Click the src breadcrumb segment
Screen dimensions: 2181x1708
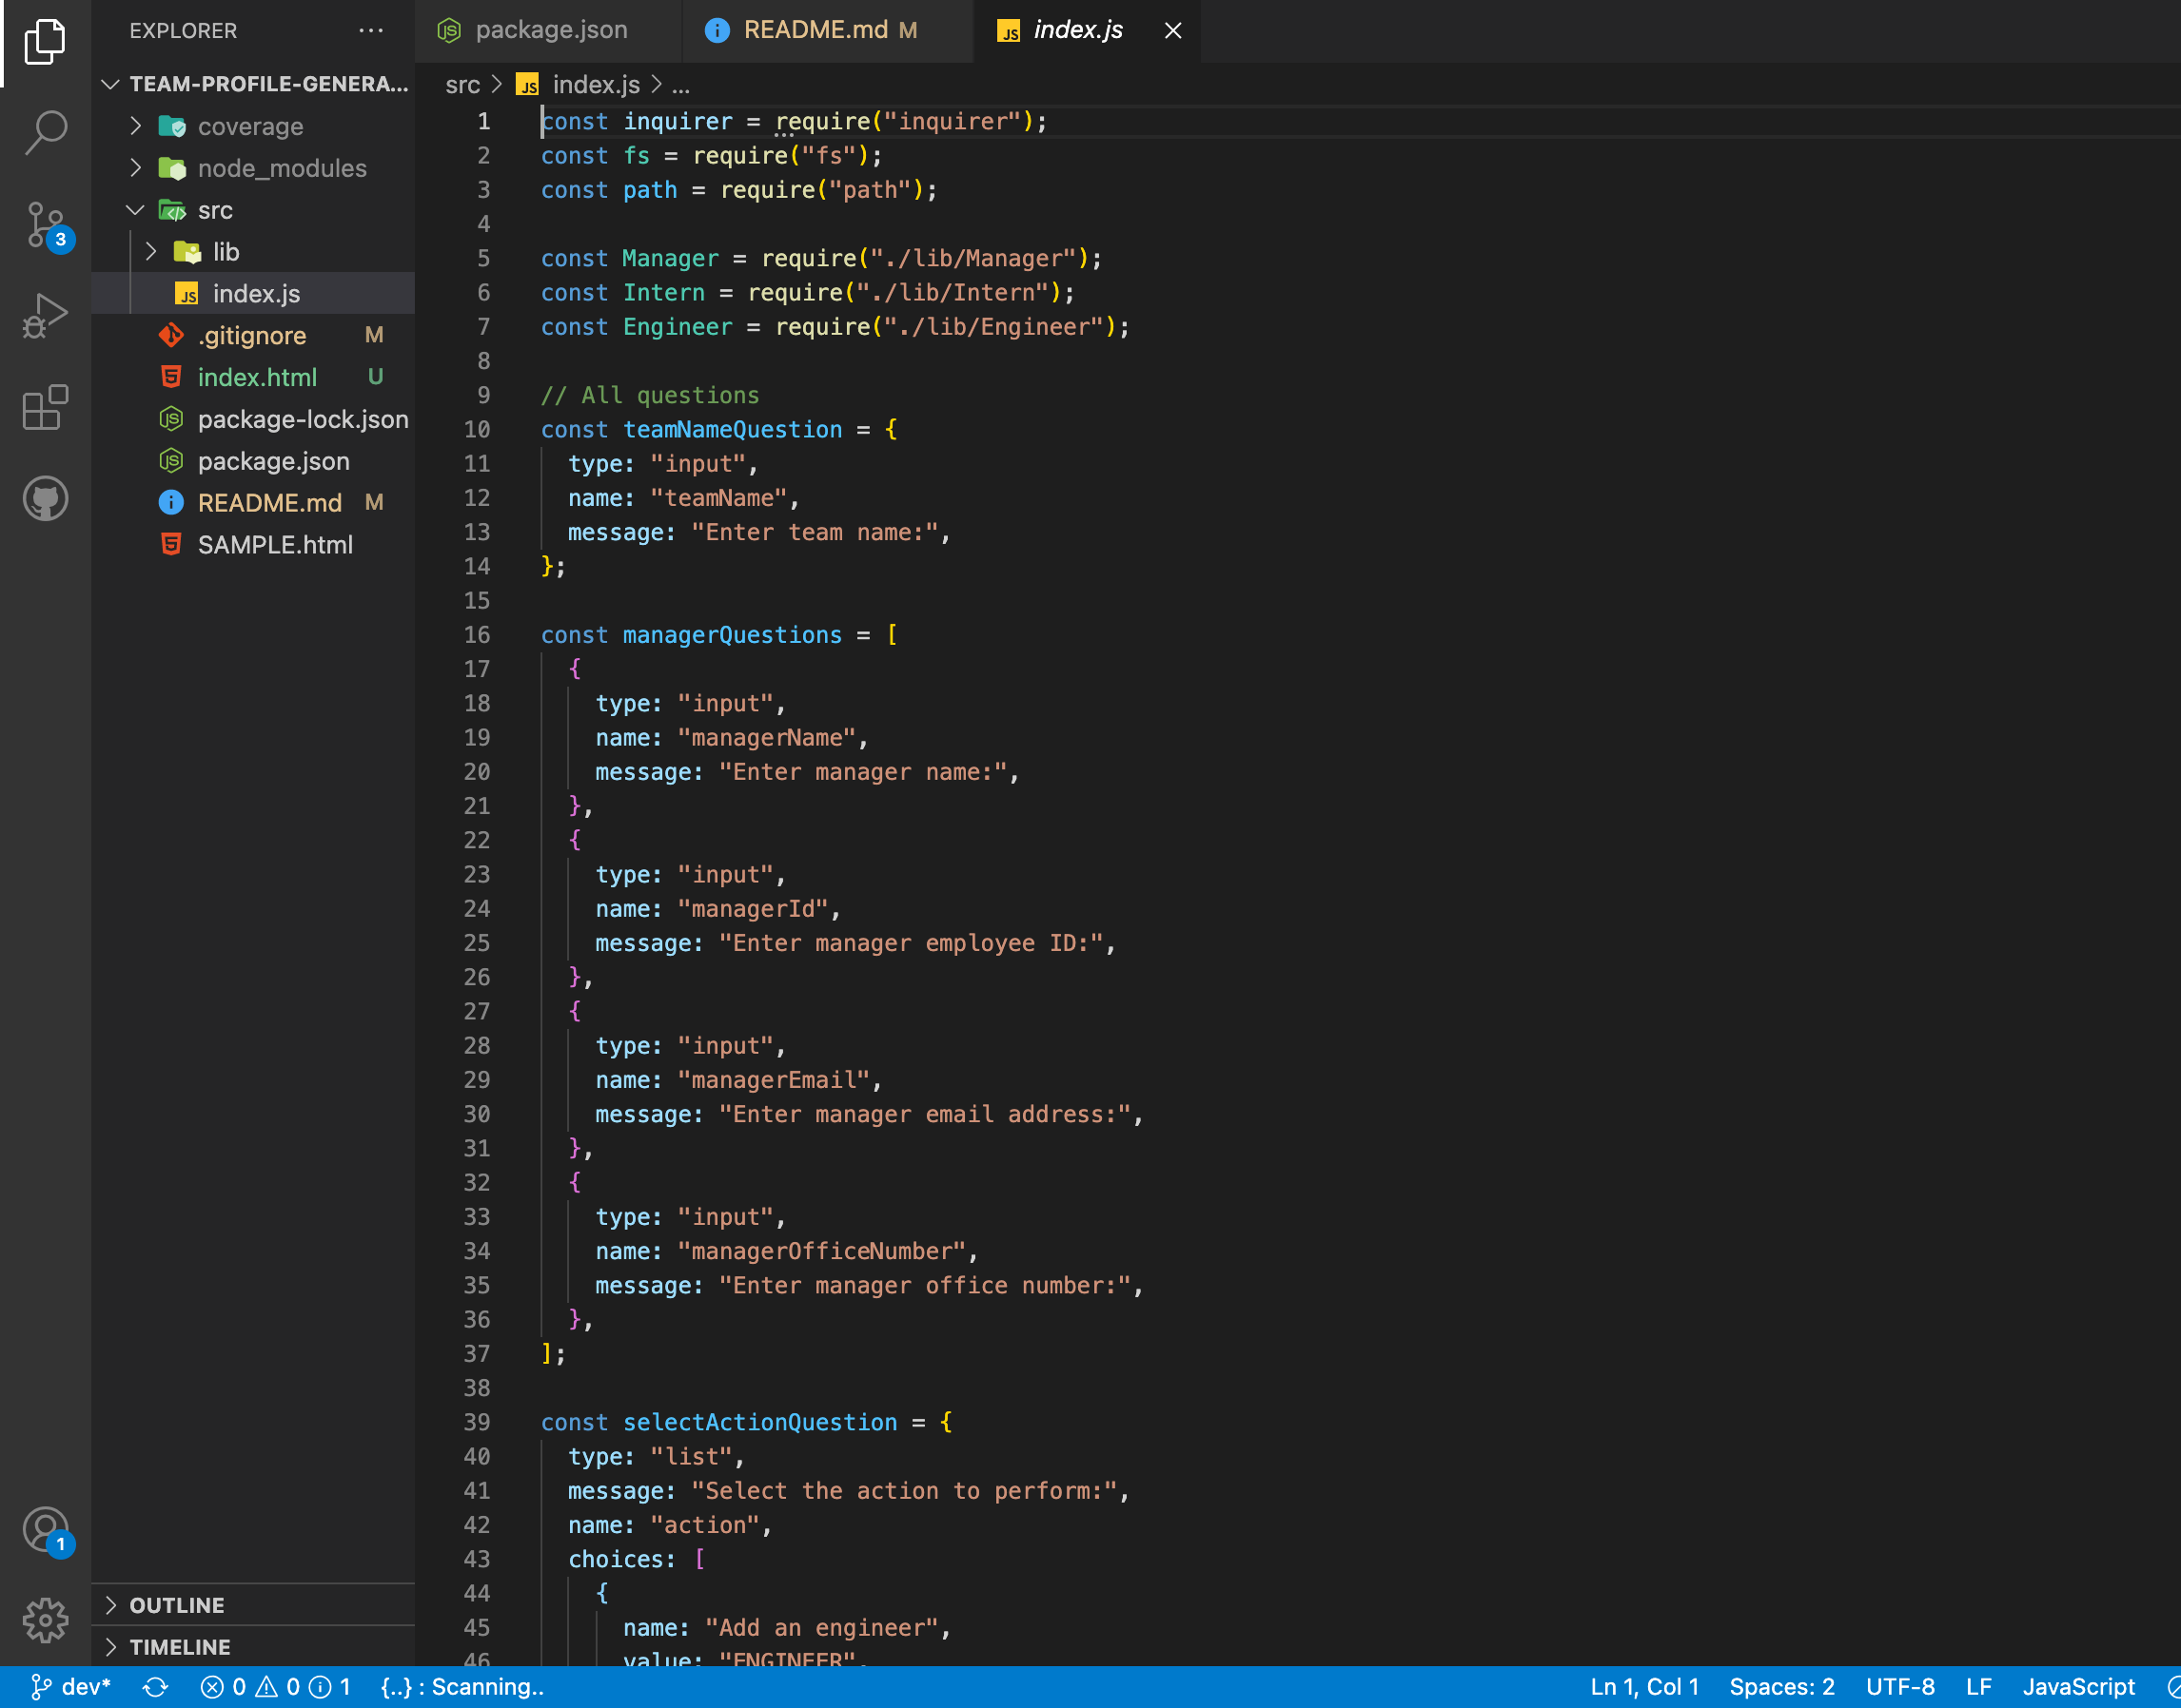pos(462,86)
